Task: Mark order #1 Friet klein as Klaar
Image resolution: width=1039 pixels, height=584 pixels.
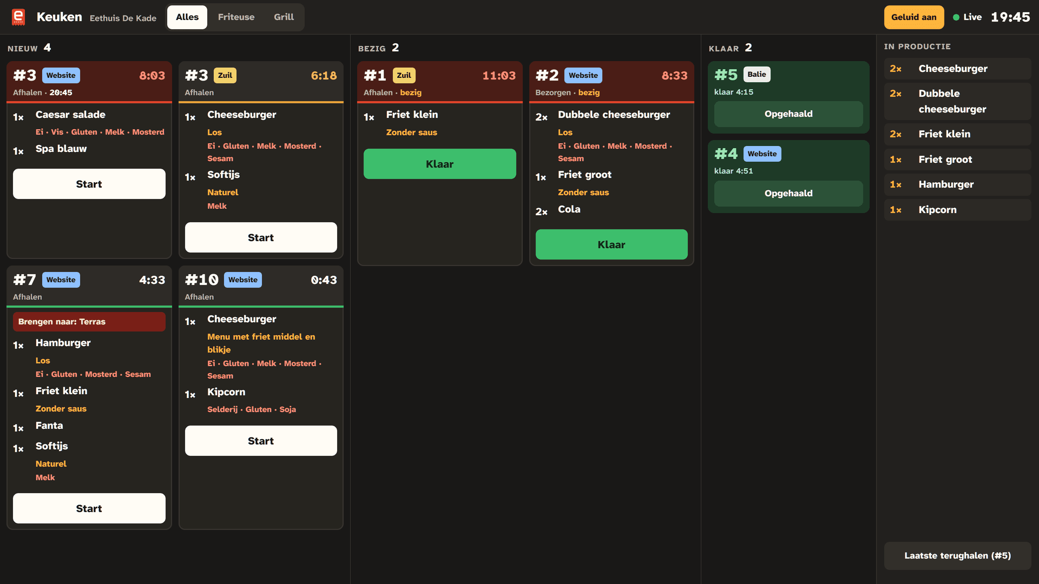Action: 439,164
